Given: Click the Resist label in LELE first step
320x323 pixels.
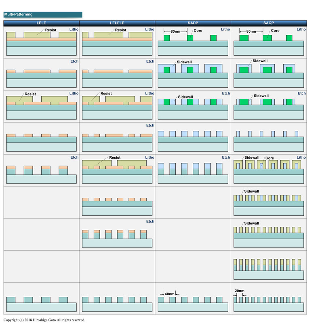Looking at the screenshot, I should (x=51, y=30).
